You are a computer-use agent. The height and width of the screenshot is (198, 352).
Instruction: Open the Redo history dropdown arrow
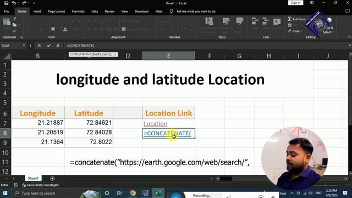(x=28, y=3)
